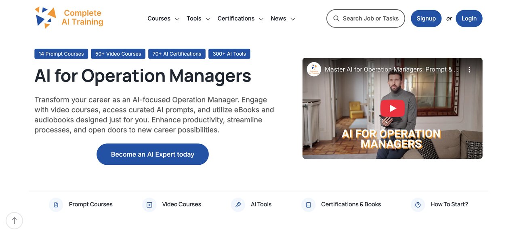The height and width of the screenshot is (235, 517).
Task: Open the Certifications menu
Action: pos(236,19)
